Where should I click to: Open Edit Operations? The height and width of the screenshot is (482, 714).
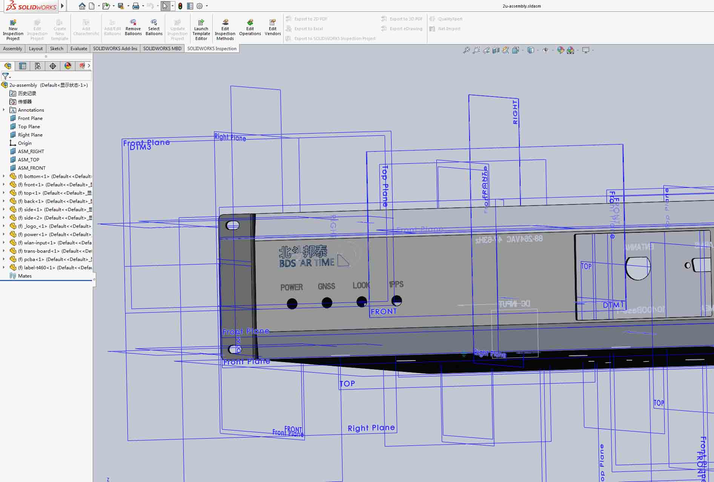coord(250,28)
